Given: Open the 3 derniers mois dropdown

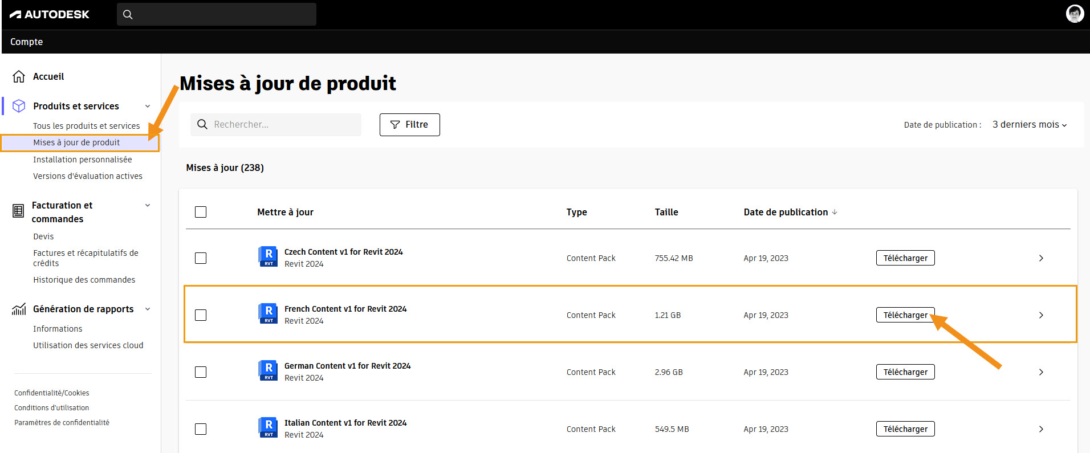Looking at the screenshot, I should (x=1029, y=125).
